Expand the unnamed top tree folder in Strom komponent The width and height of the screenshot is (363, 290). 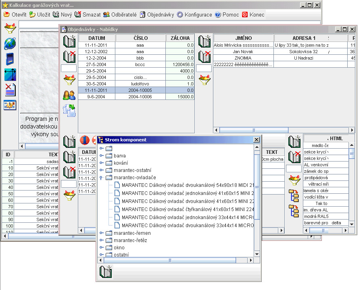(x=101, y=148)
